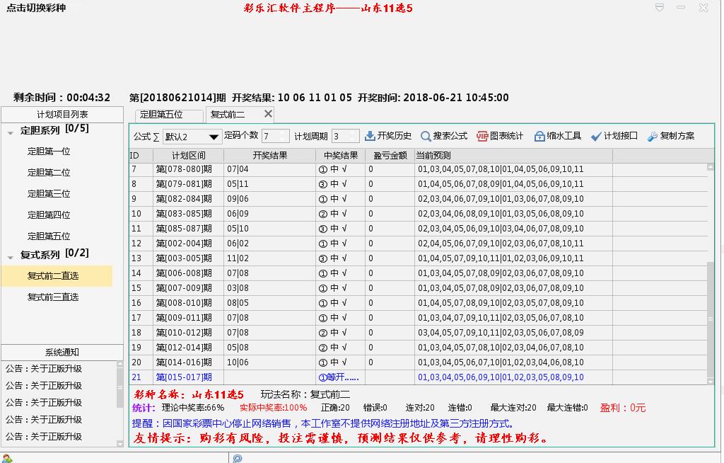The width and height of the screenshot is (724, 463).
Task: Switch to the 定胆第五位 tab
Action: pos(169,115)
